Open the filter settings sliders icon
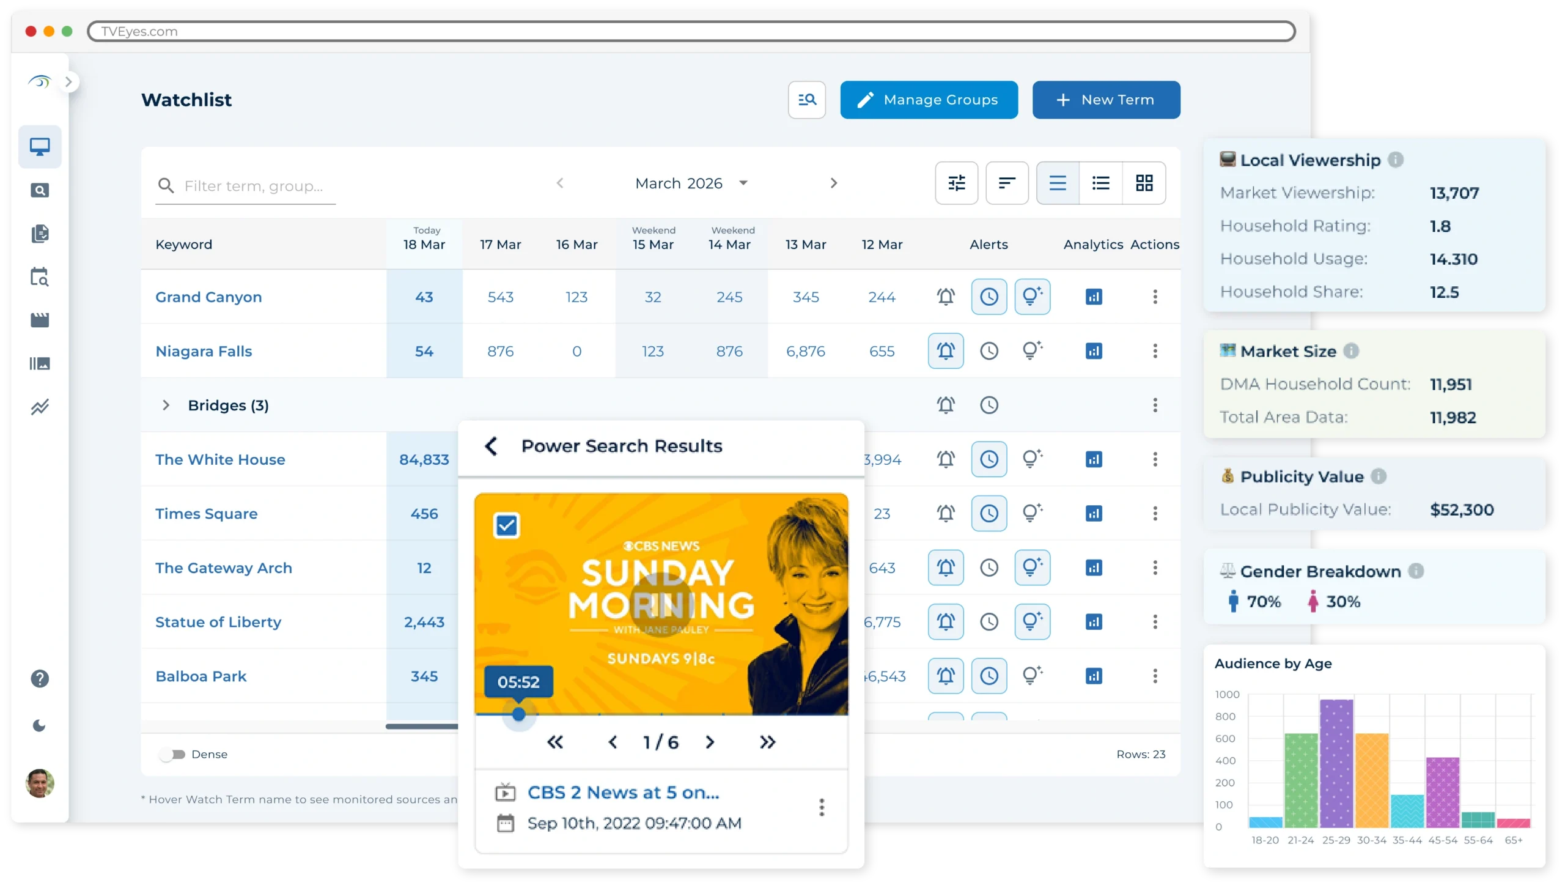 [956, 183]
